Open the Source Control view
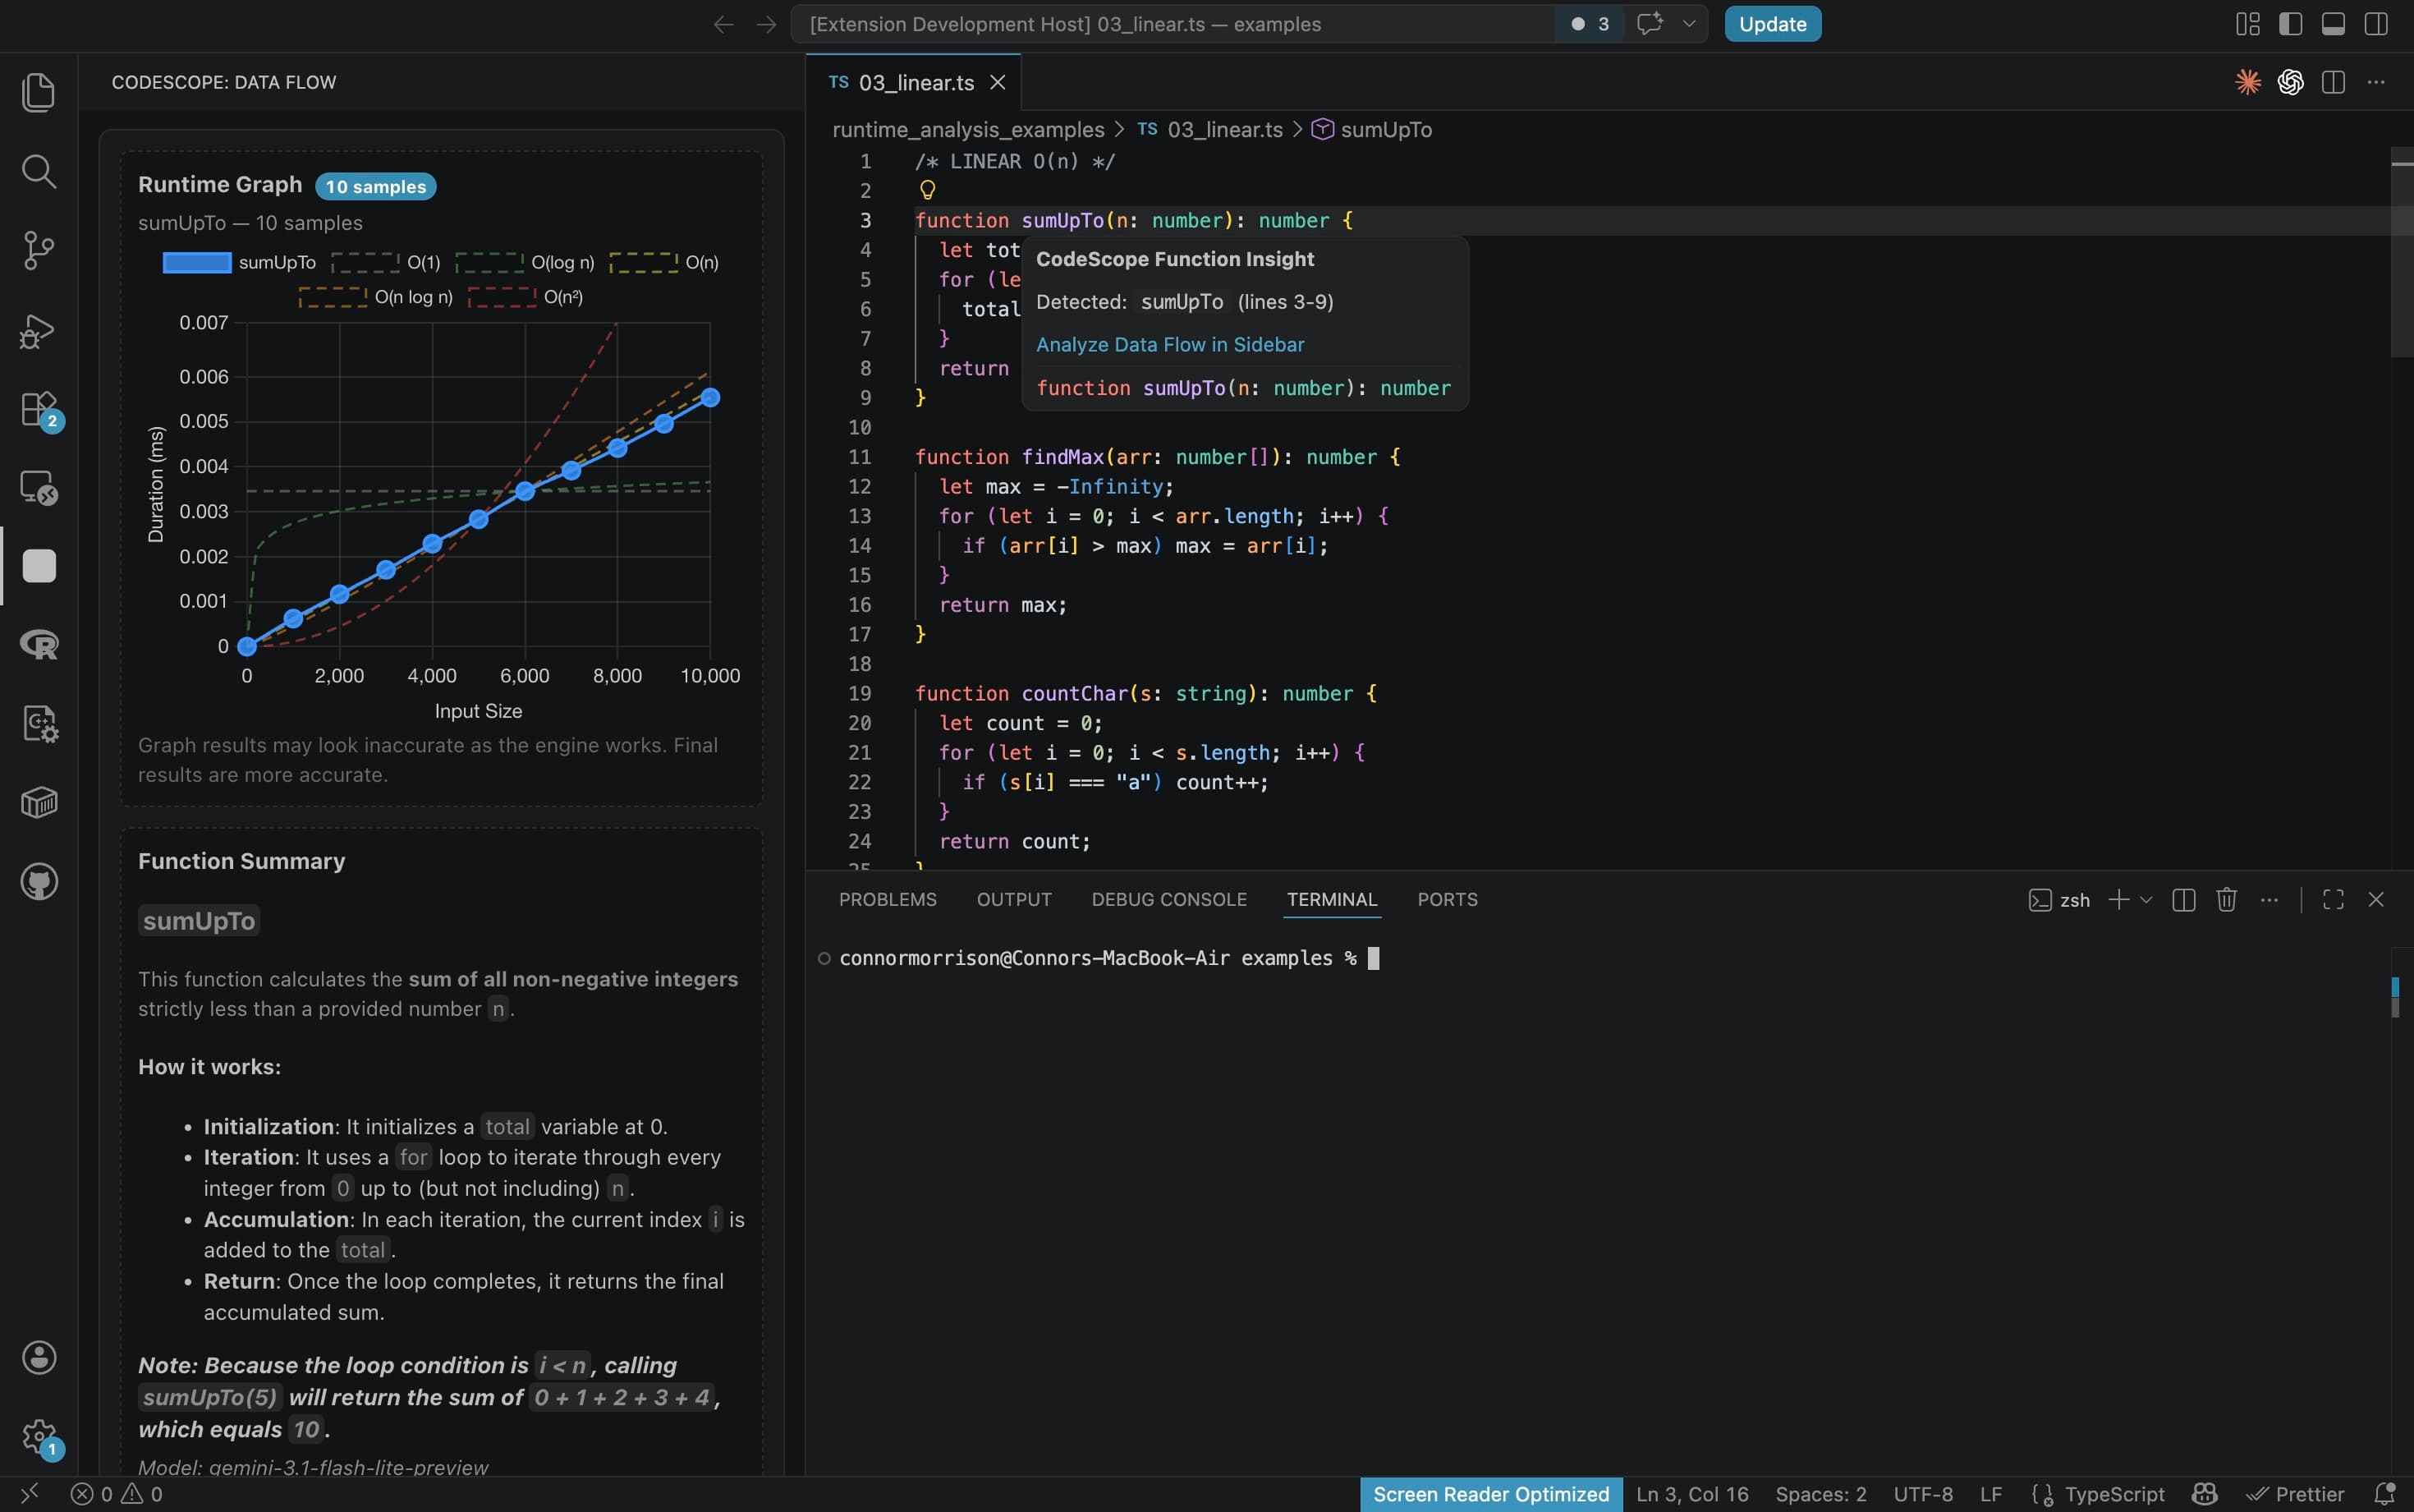This screenshot has width=2414, height=1512. 38,250
